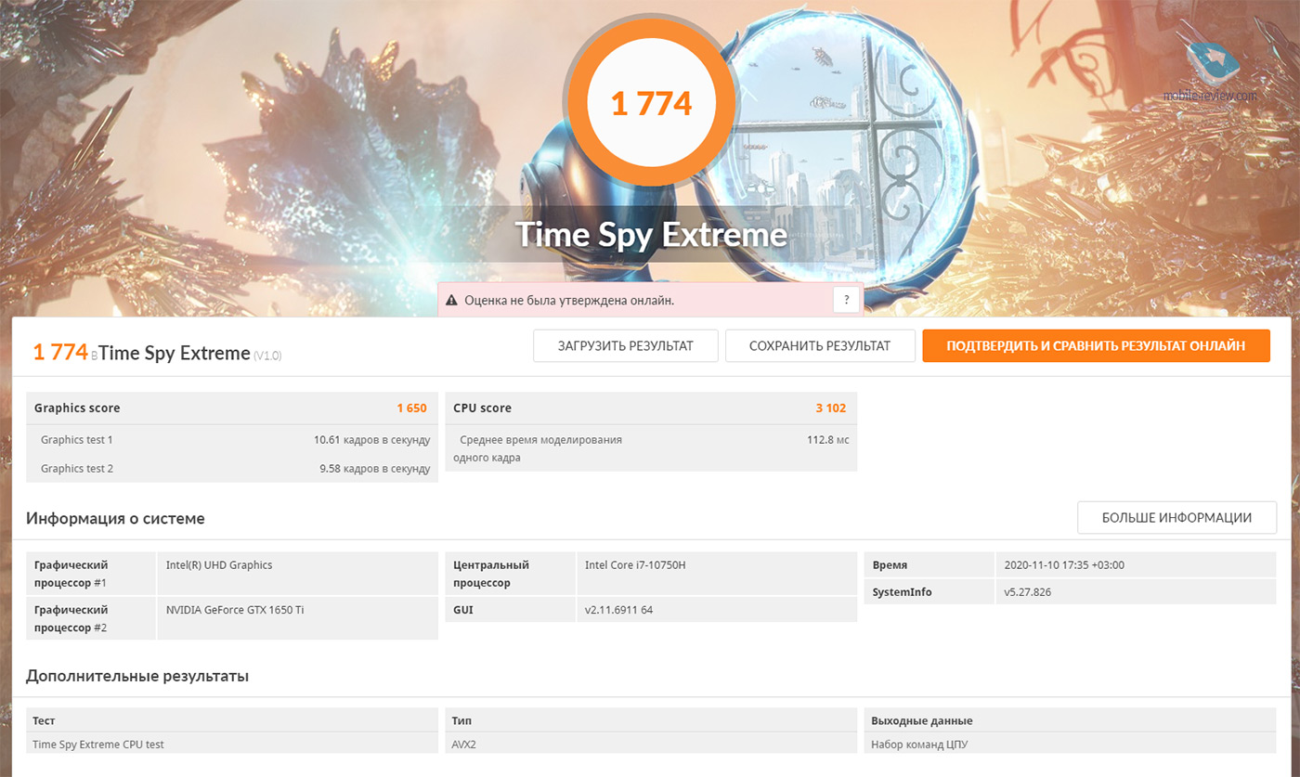Click the SystemInfo label cell
The image size is (1300, 777).
tap(929, 591)
